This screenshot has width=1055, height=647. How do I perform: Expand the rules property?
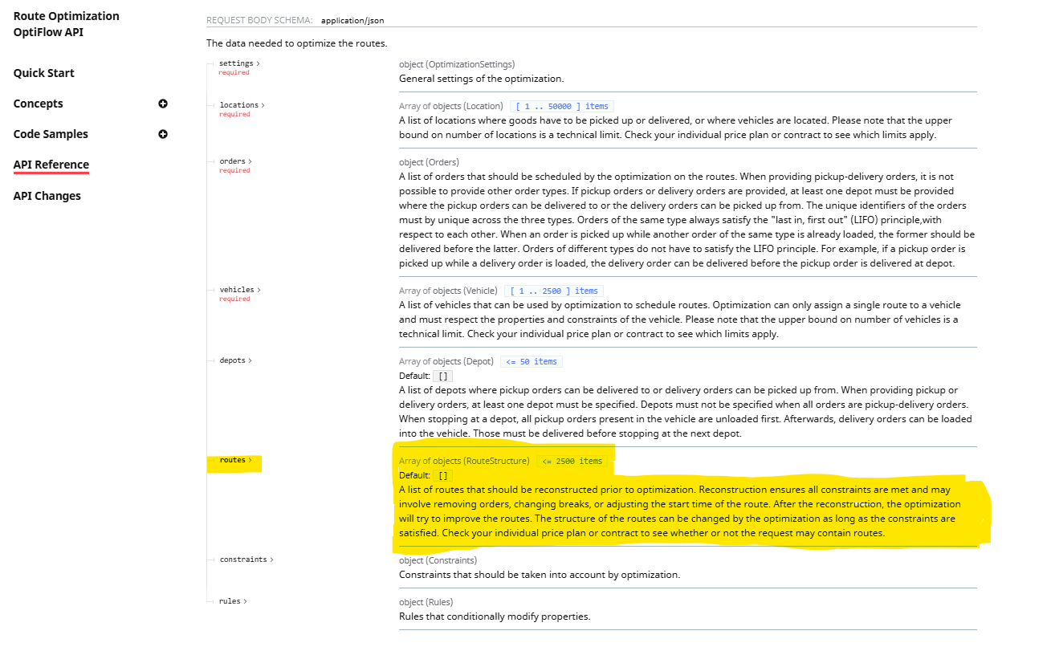pos(233,601)
